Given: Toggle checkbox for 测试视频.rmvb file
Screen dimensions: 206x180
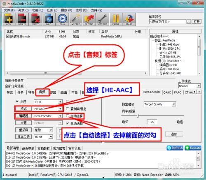Looking at the screenshot, I should [x=8, y=37].
